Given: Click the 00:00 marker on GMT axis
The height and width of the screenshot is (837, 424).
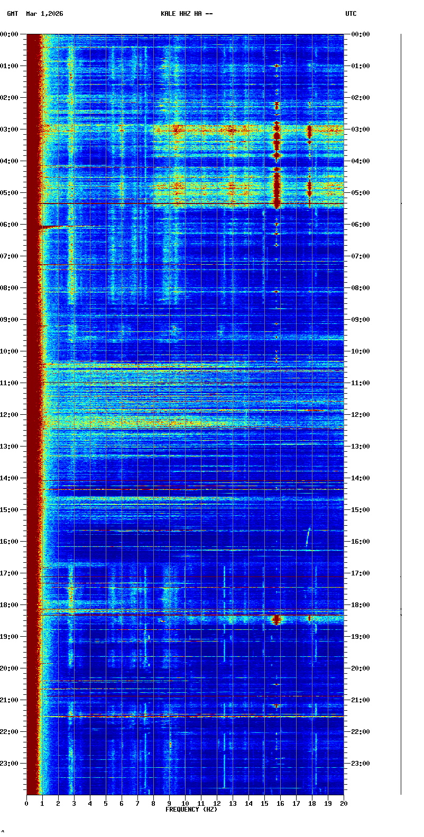Looking at the screenshot, I should (10, 34).
